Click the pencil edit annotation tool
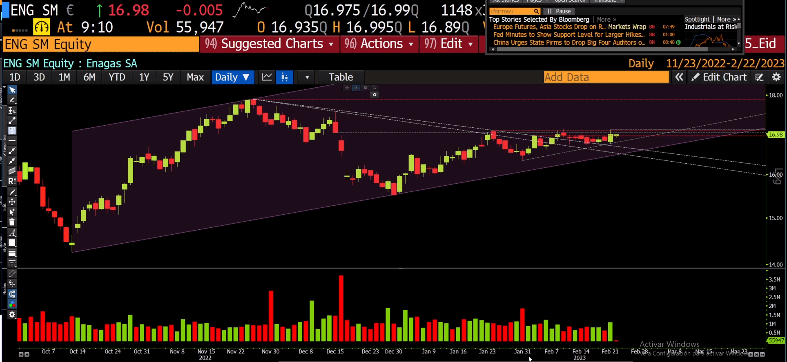The image size is (787, 362). (x=12, y=192)
